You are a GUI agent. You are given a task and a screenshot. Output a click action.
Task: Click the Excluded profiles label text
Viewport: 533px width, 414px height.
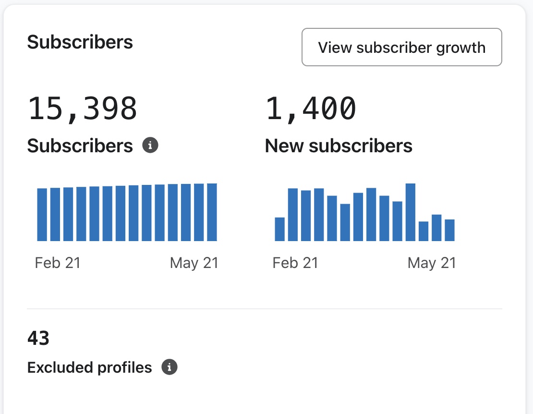pyautogui.click(x=89, y=368)
